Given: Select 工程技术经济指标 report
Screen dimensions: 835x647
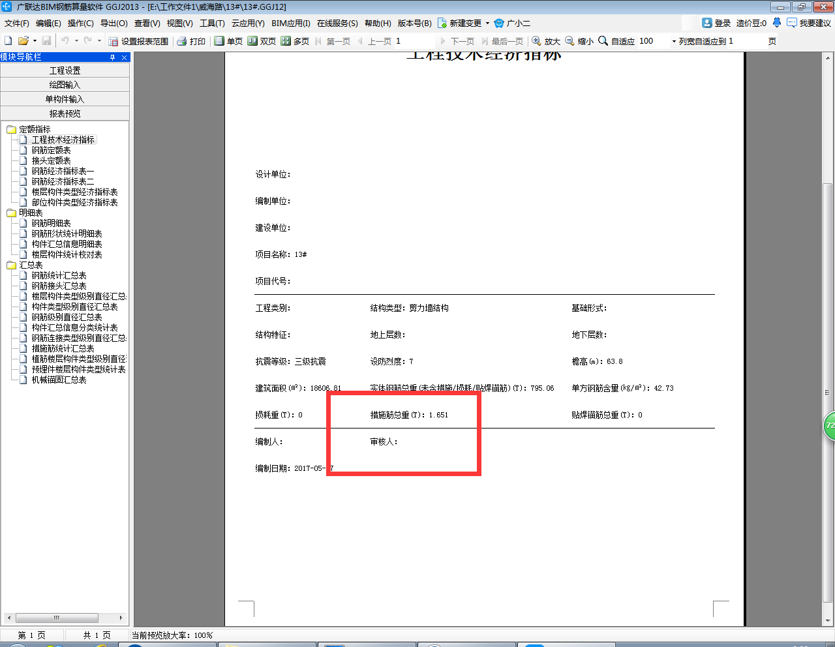Looking at the screenshot, I should (x=63, y=140).
